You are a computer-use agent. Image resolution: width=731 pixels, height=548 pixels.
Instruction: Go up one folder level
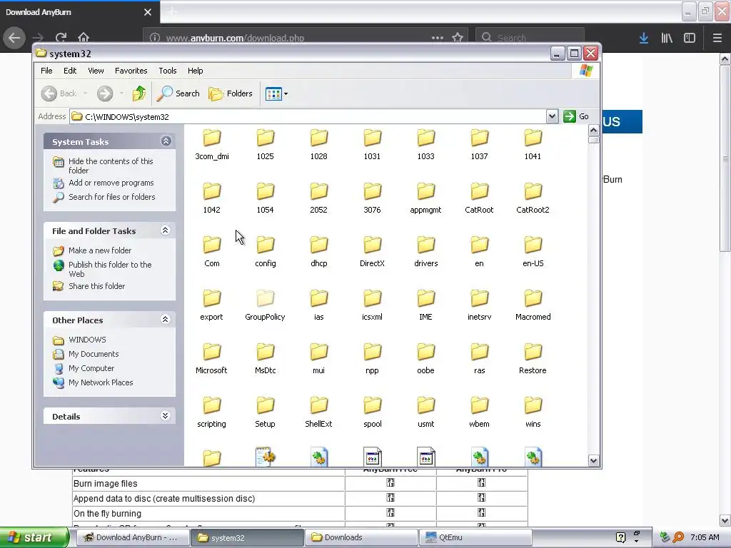click(x=139, y=93)
